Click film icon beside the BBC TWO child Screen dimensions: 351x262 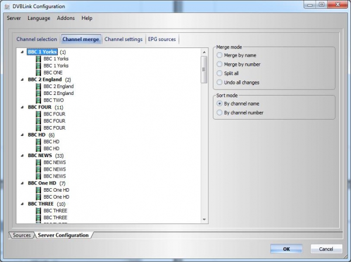click(39, 100)
